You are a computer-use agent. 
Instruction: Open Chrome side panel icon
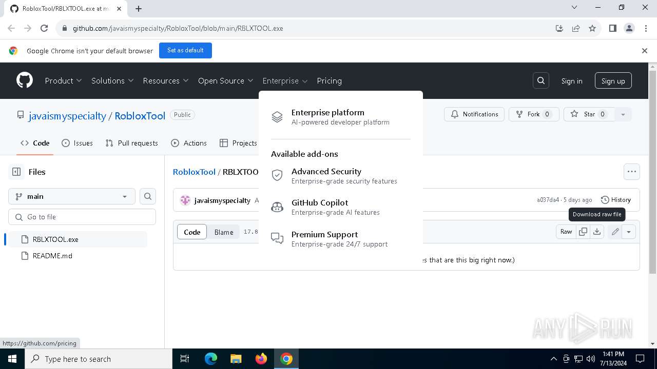[613, 28]
